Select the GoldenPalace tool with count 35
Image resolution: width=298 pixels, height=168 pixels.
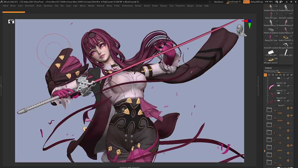pyautogui.click(x=285, y=30)
